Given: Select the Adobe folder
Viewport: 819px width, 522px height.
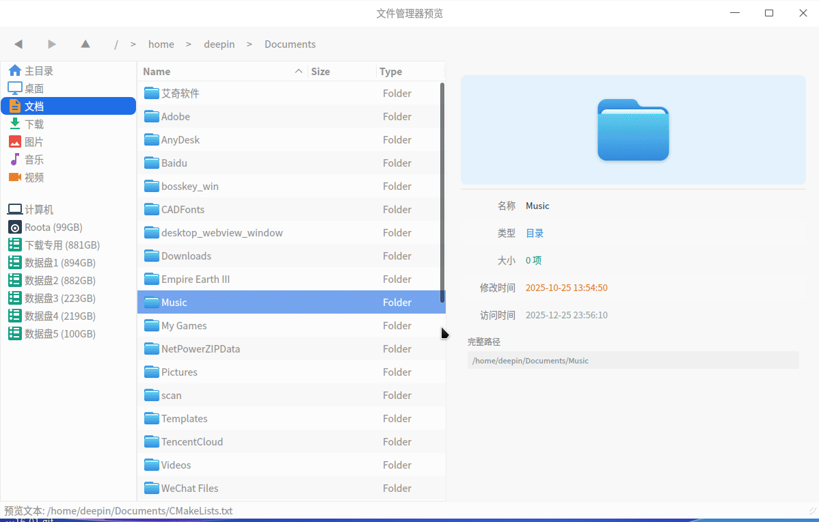Looking at the screenshot, I should click(x=291, y=117).
